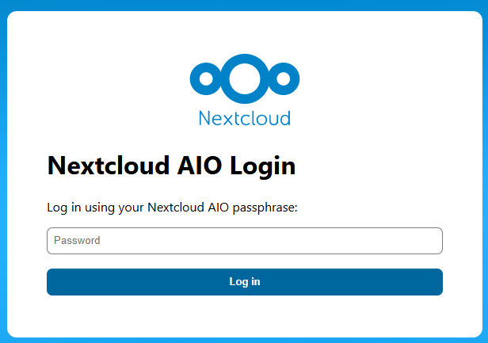Click the word "Login" in the heading

click(x=263, y=166)
